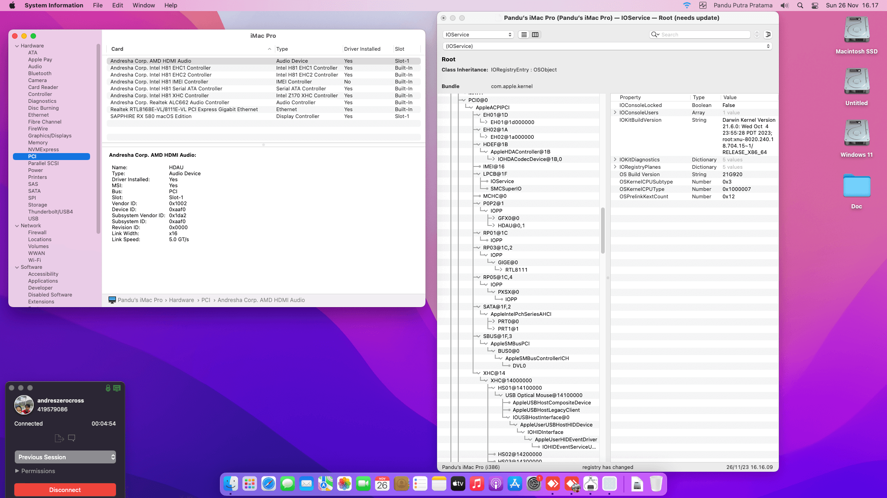Open Reminders app in the Dock
This screenshot has width=887, height=498.
pos(420,484)
